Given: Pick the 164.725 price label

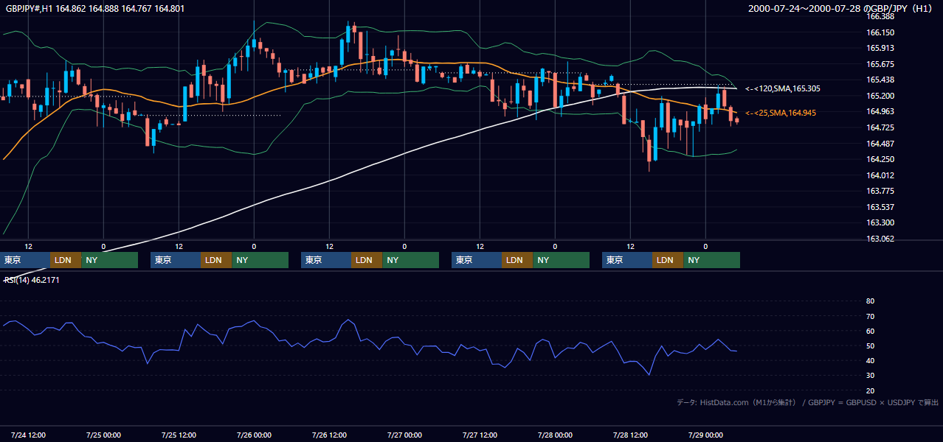Looking at the screenshot, I should pyautogui.click(x=880, y=127).
